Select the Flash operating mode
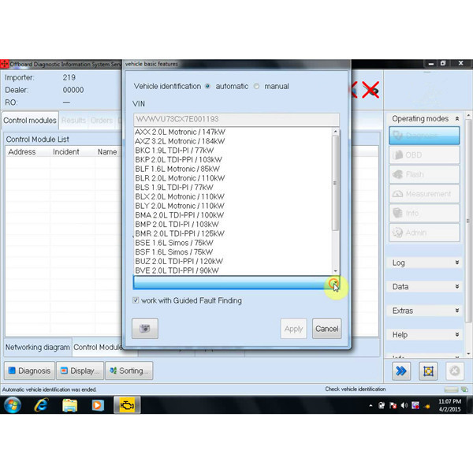The image size is (473, 473). click(424, 174)
